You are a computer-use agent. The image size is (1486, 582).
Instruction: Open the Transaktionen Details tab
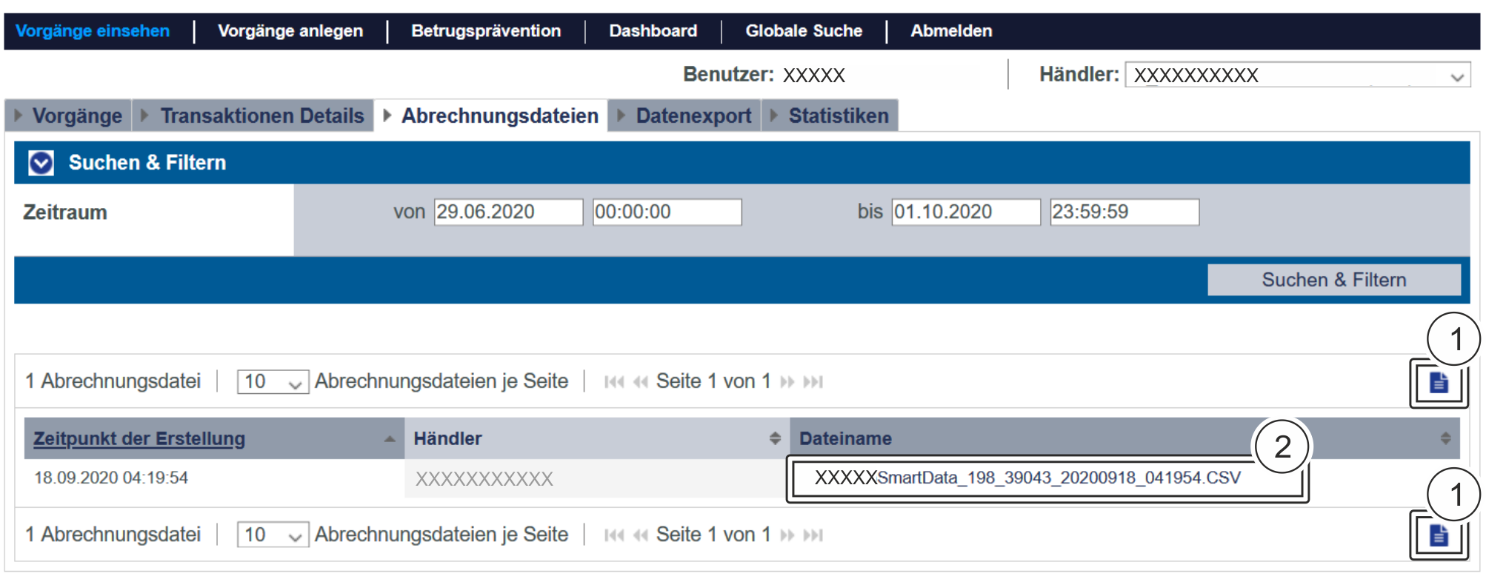click(x=261, y=116)
